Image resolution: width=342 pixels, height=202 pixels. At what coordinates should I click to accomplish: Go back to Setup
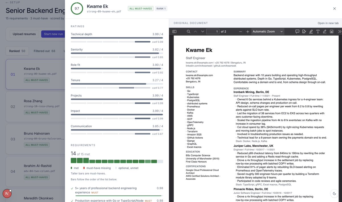tap(13, 2)
